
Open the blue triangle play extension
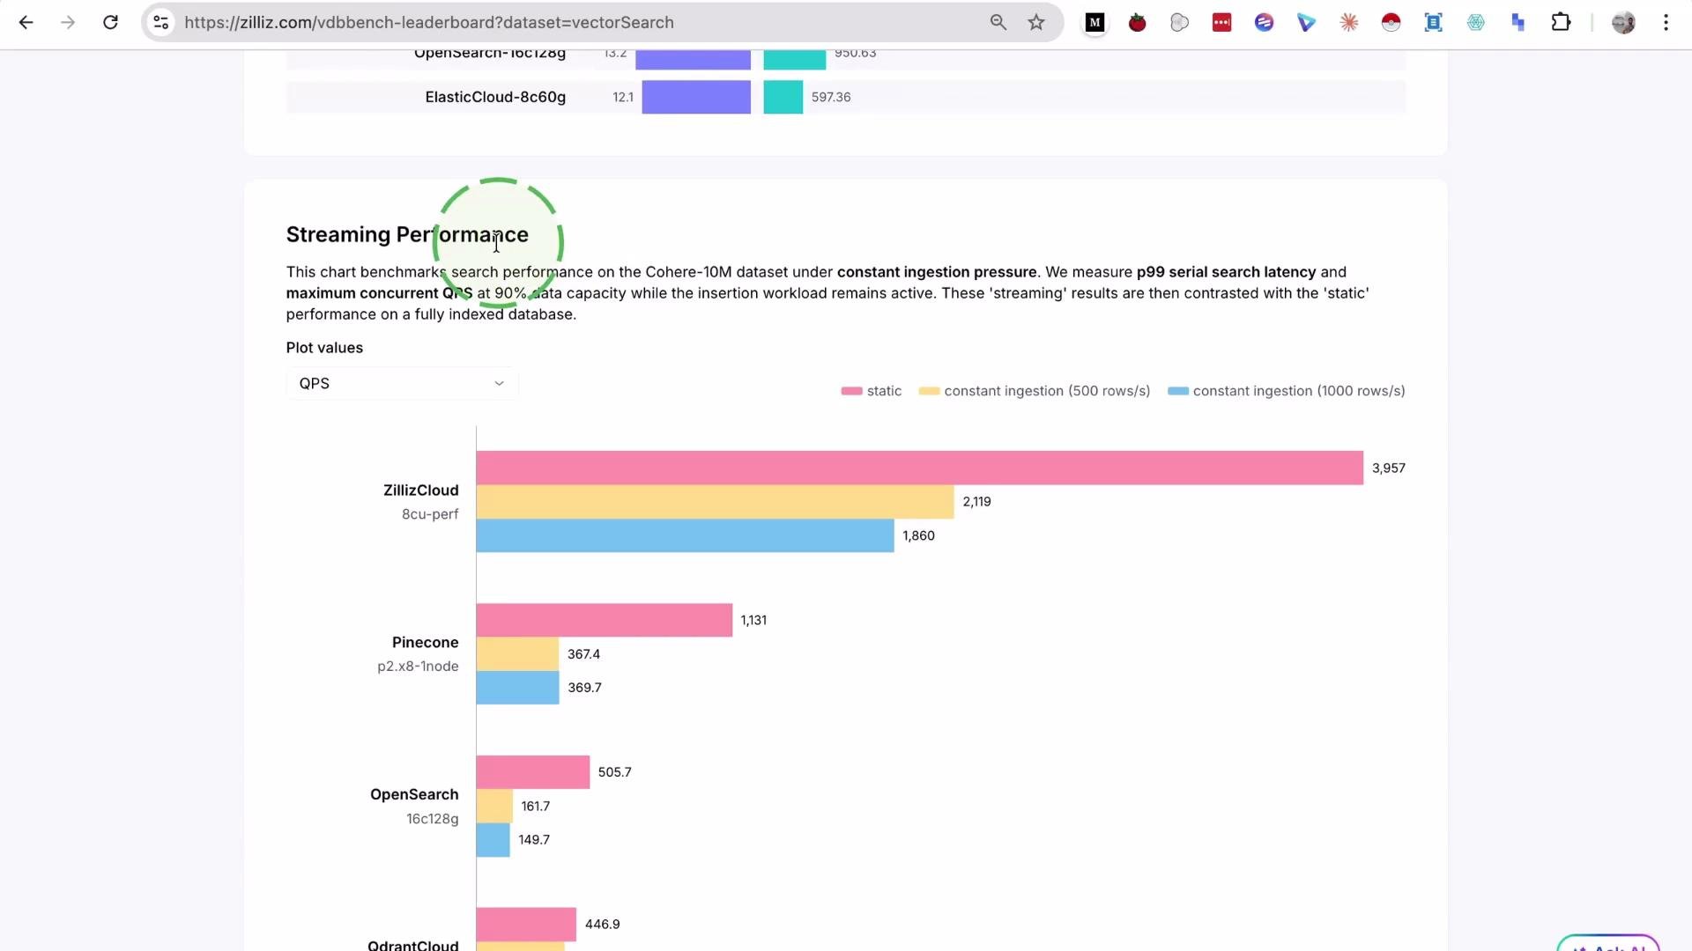click(x=1306, y=23)
